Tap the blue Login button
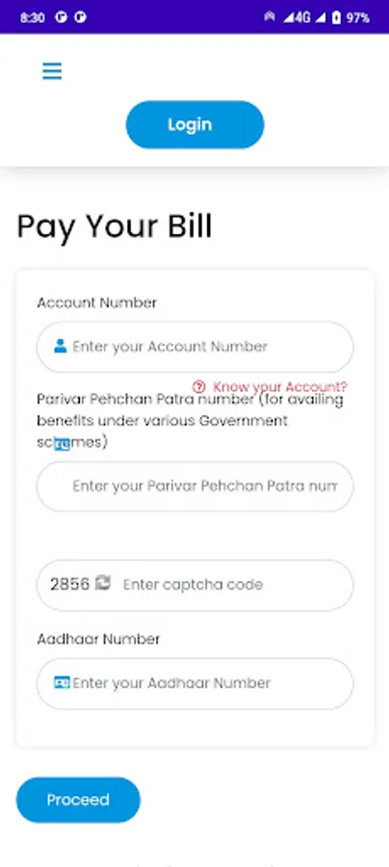Screen dimensions: 389x867 [x=194, y=124]
